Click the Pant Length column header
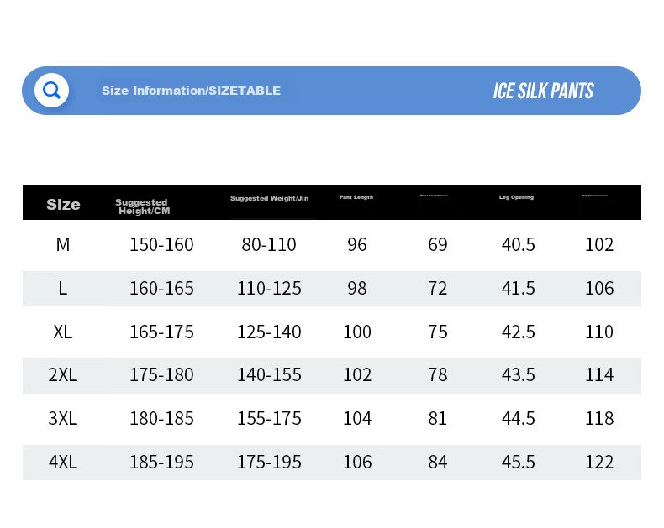 356,197
